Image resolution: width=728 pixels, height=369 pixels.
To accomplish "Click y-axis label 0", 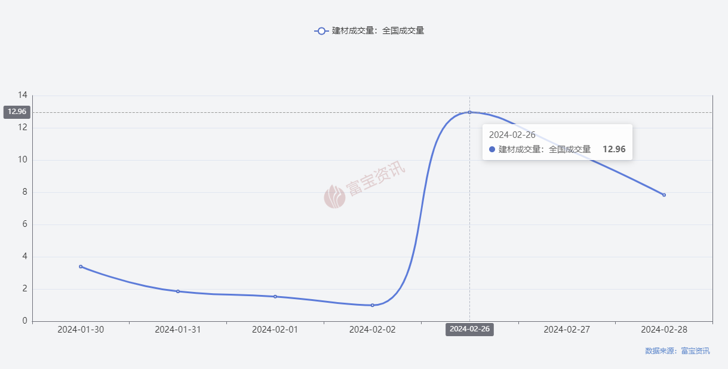I will tap(25, 321).
